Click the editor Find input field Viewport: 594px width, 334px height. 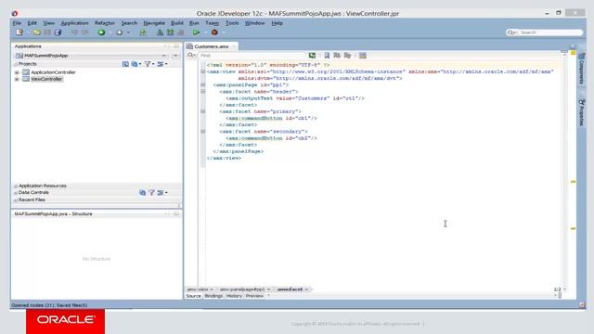[252, 56]
